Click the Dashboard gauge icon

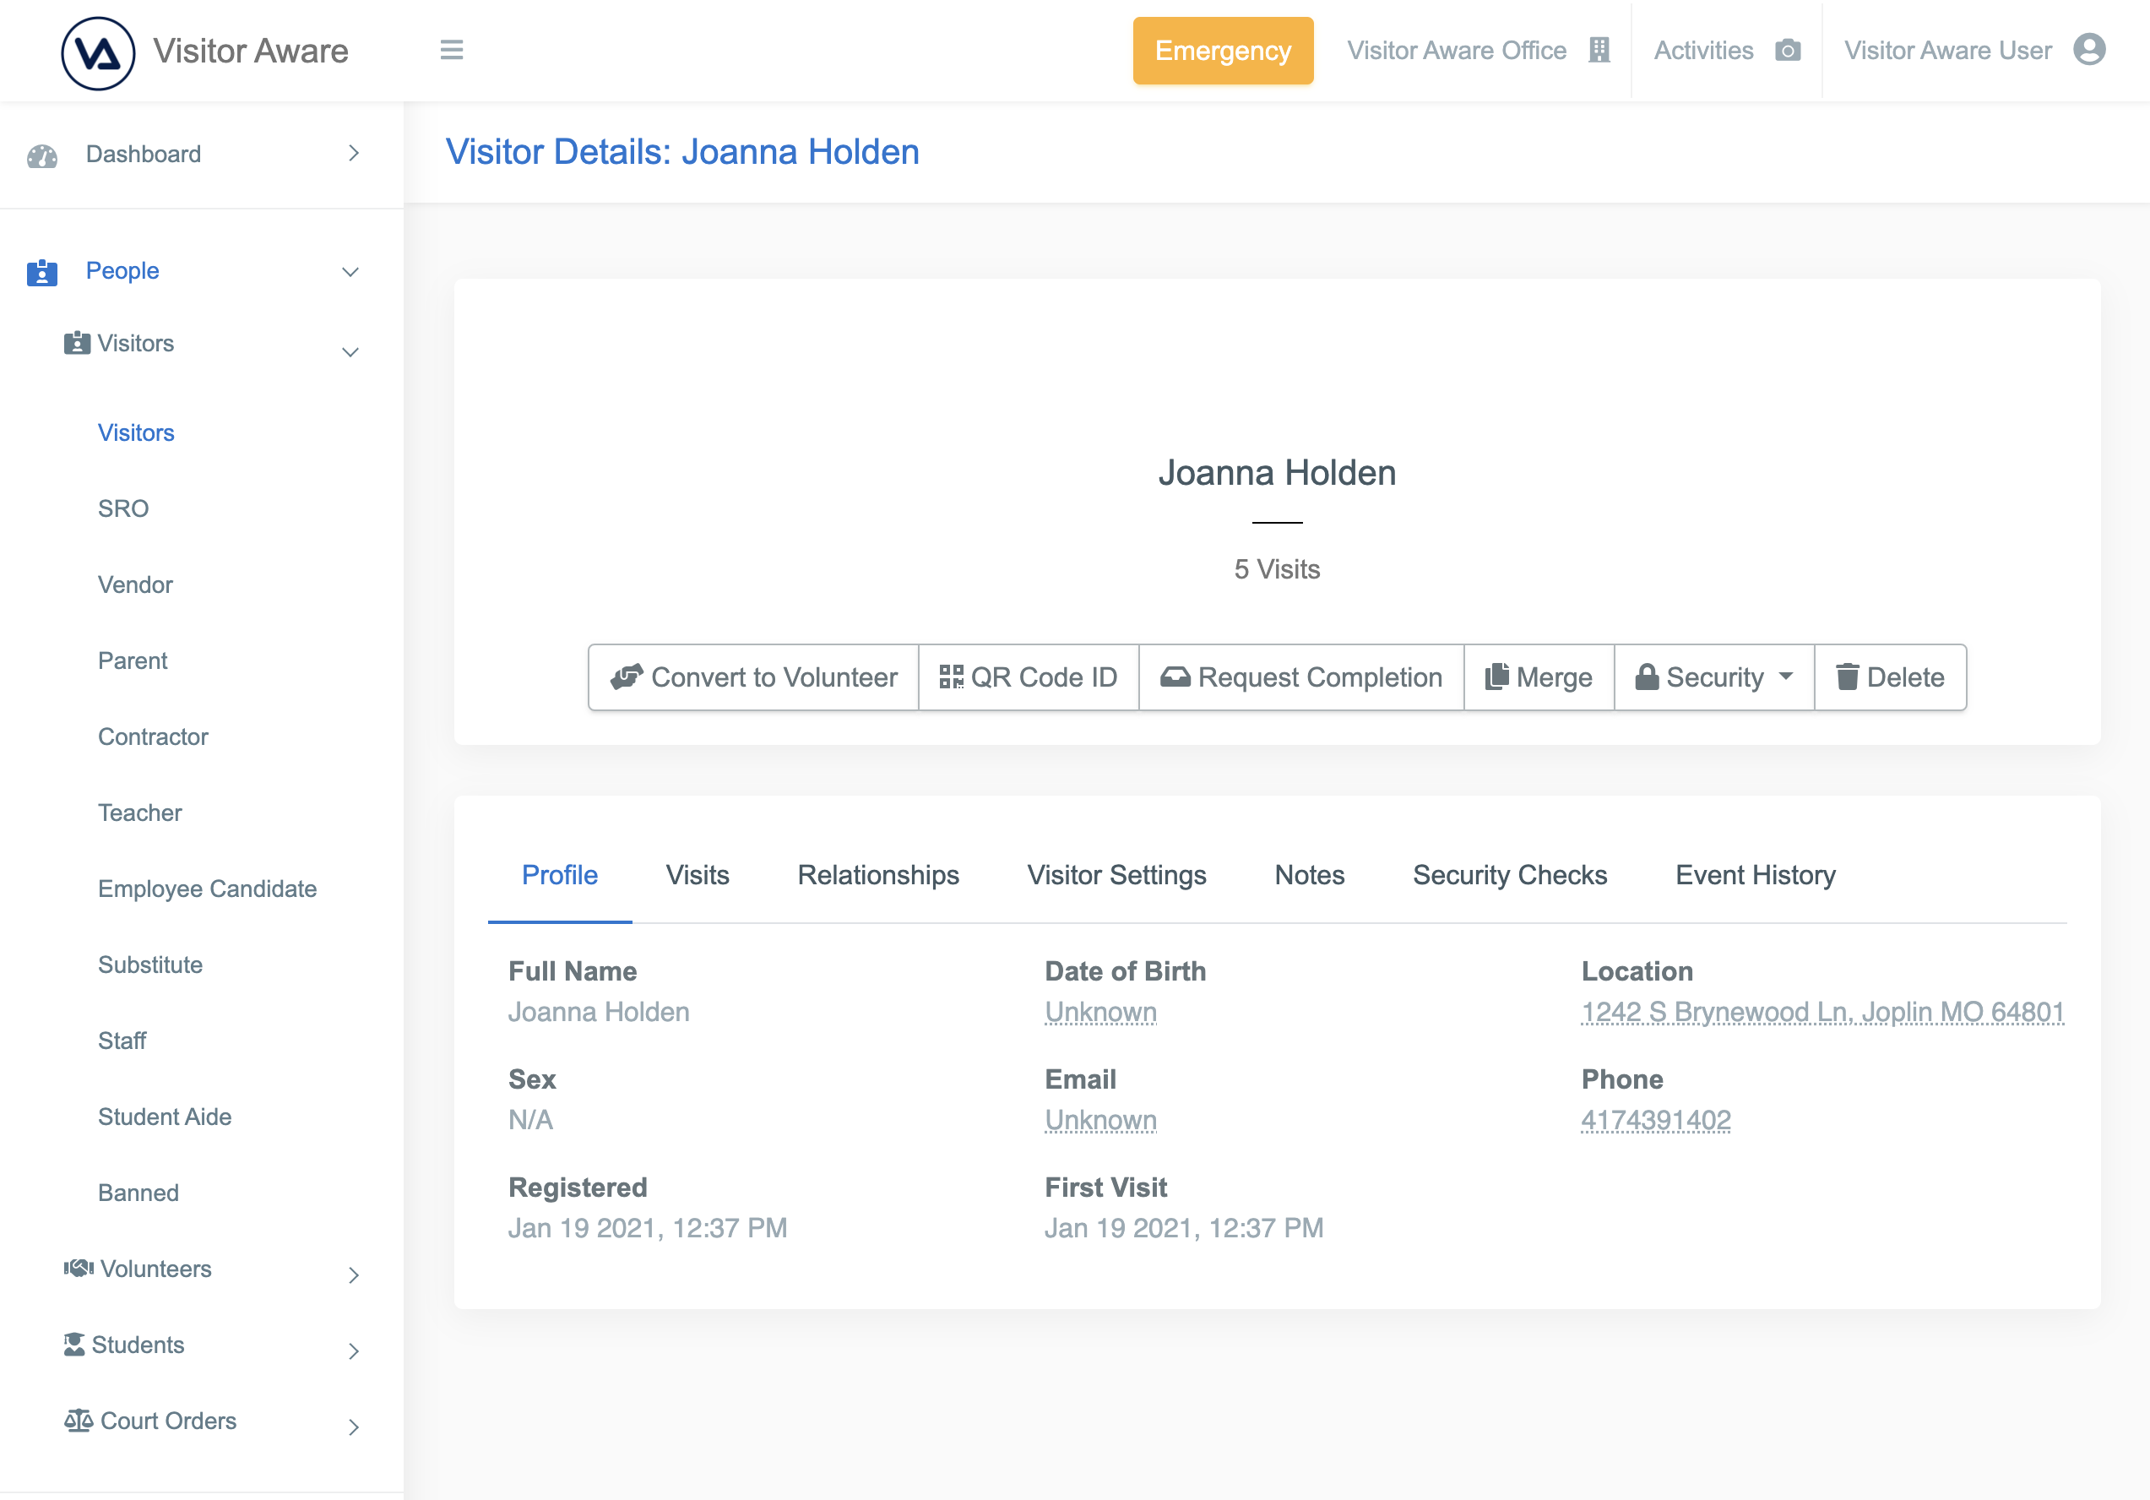point(42,155)
